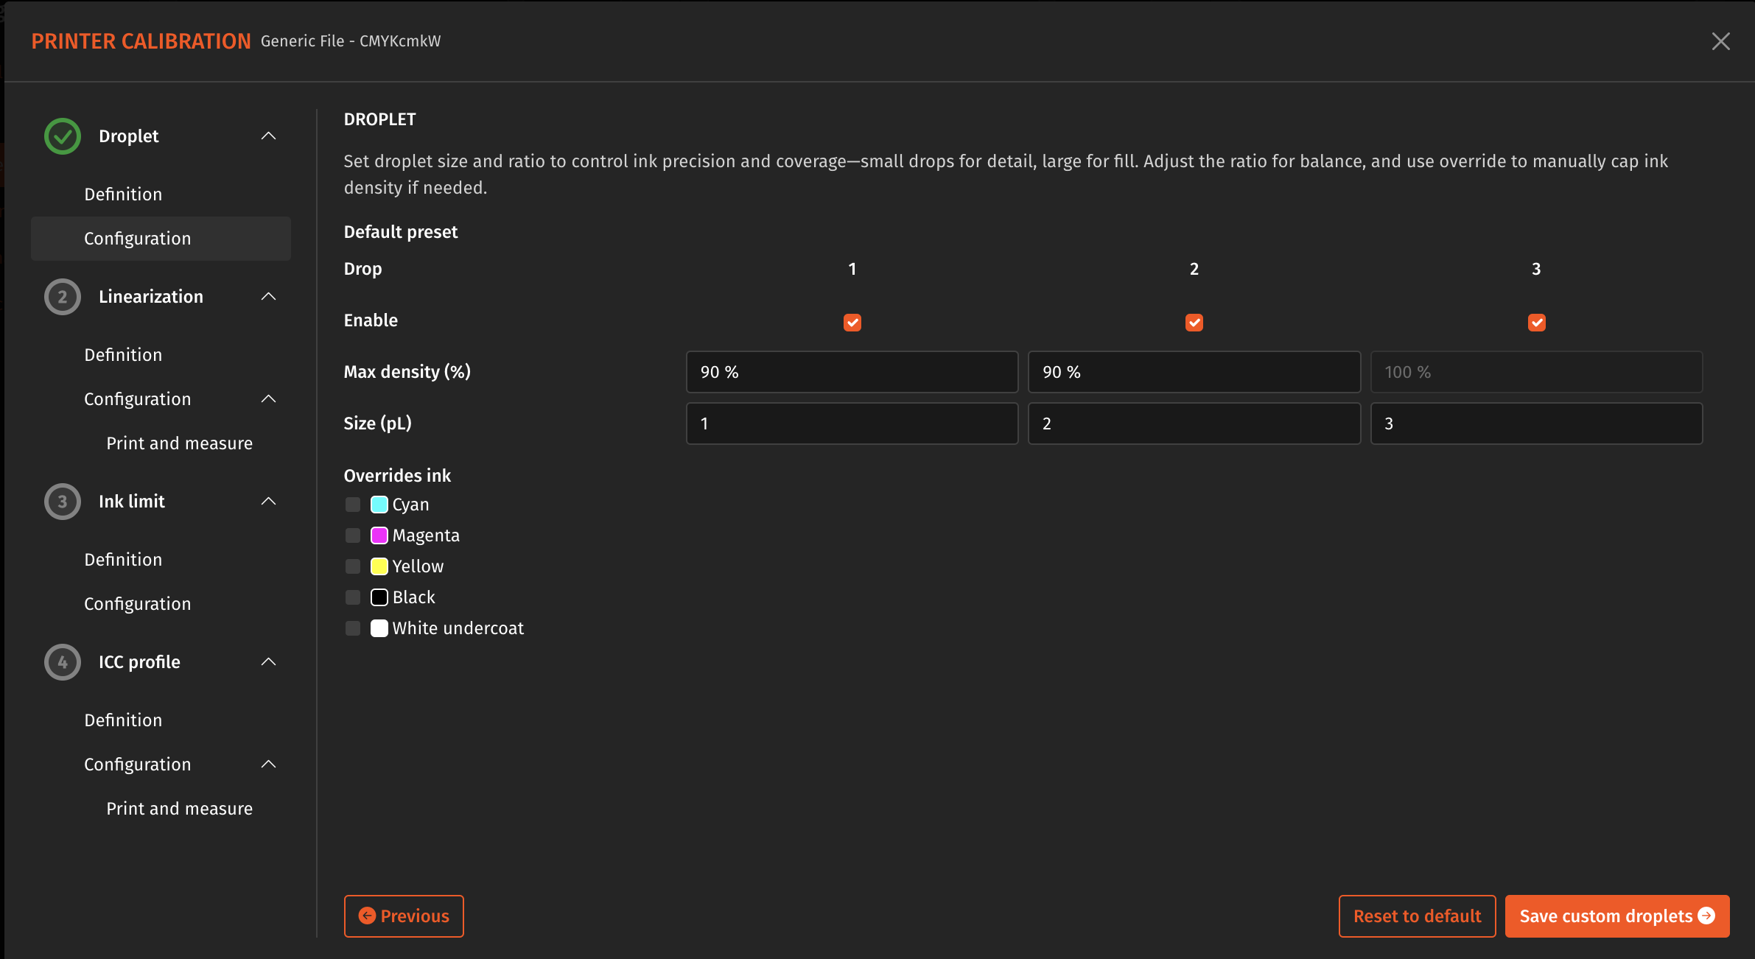Click the yellow swatch icon beside Yellow
Viewport: 1755px width, 959px height.
(x=379, y=566)
